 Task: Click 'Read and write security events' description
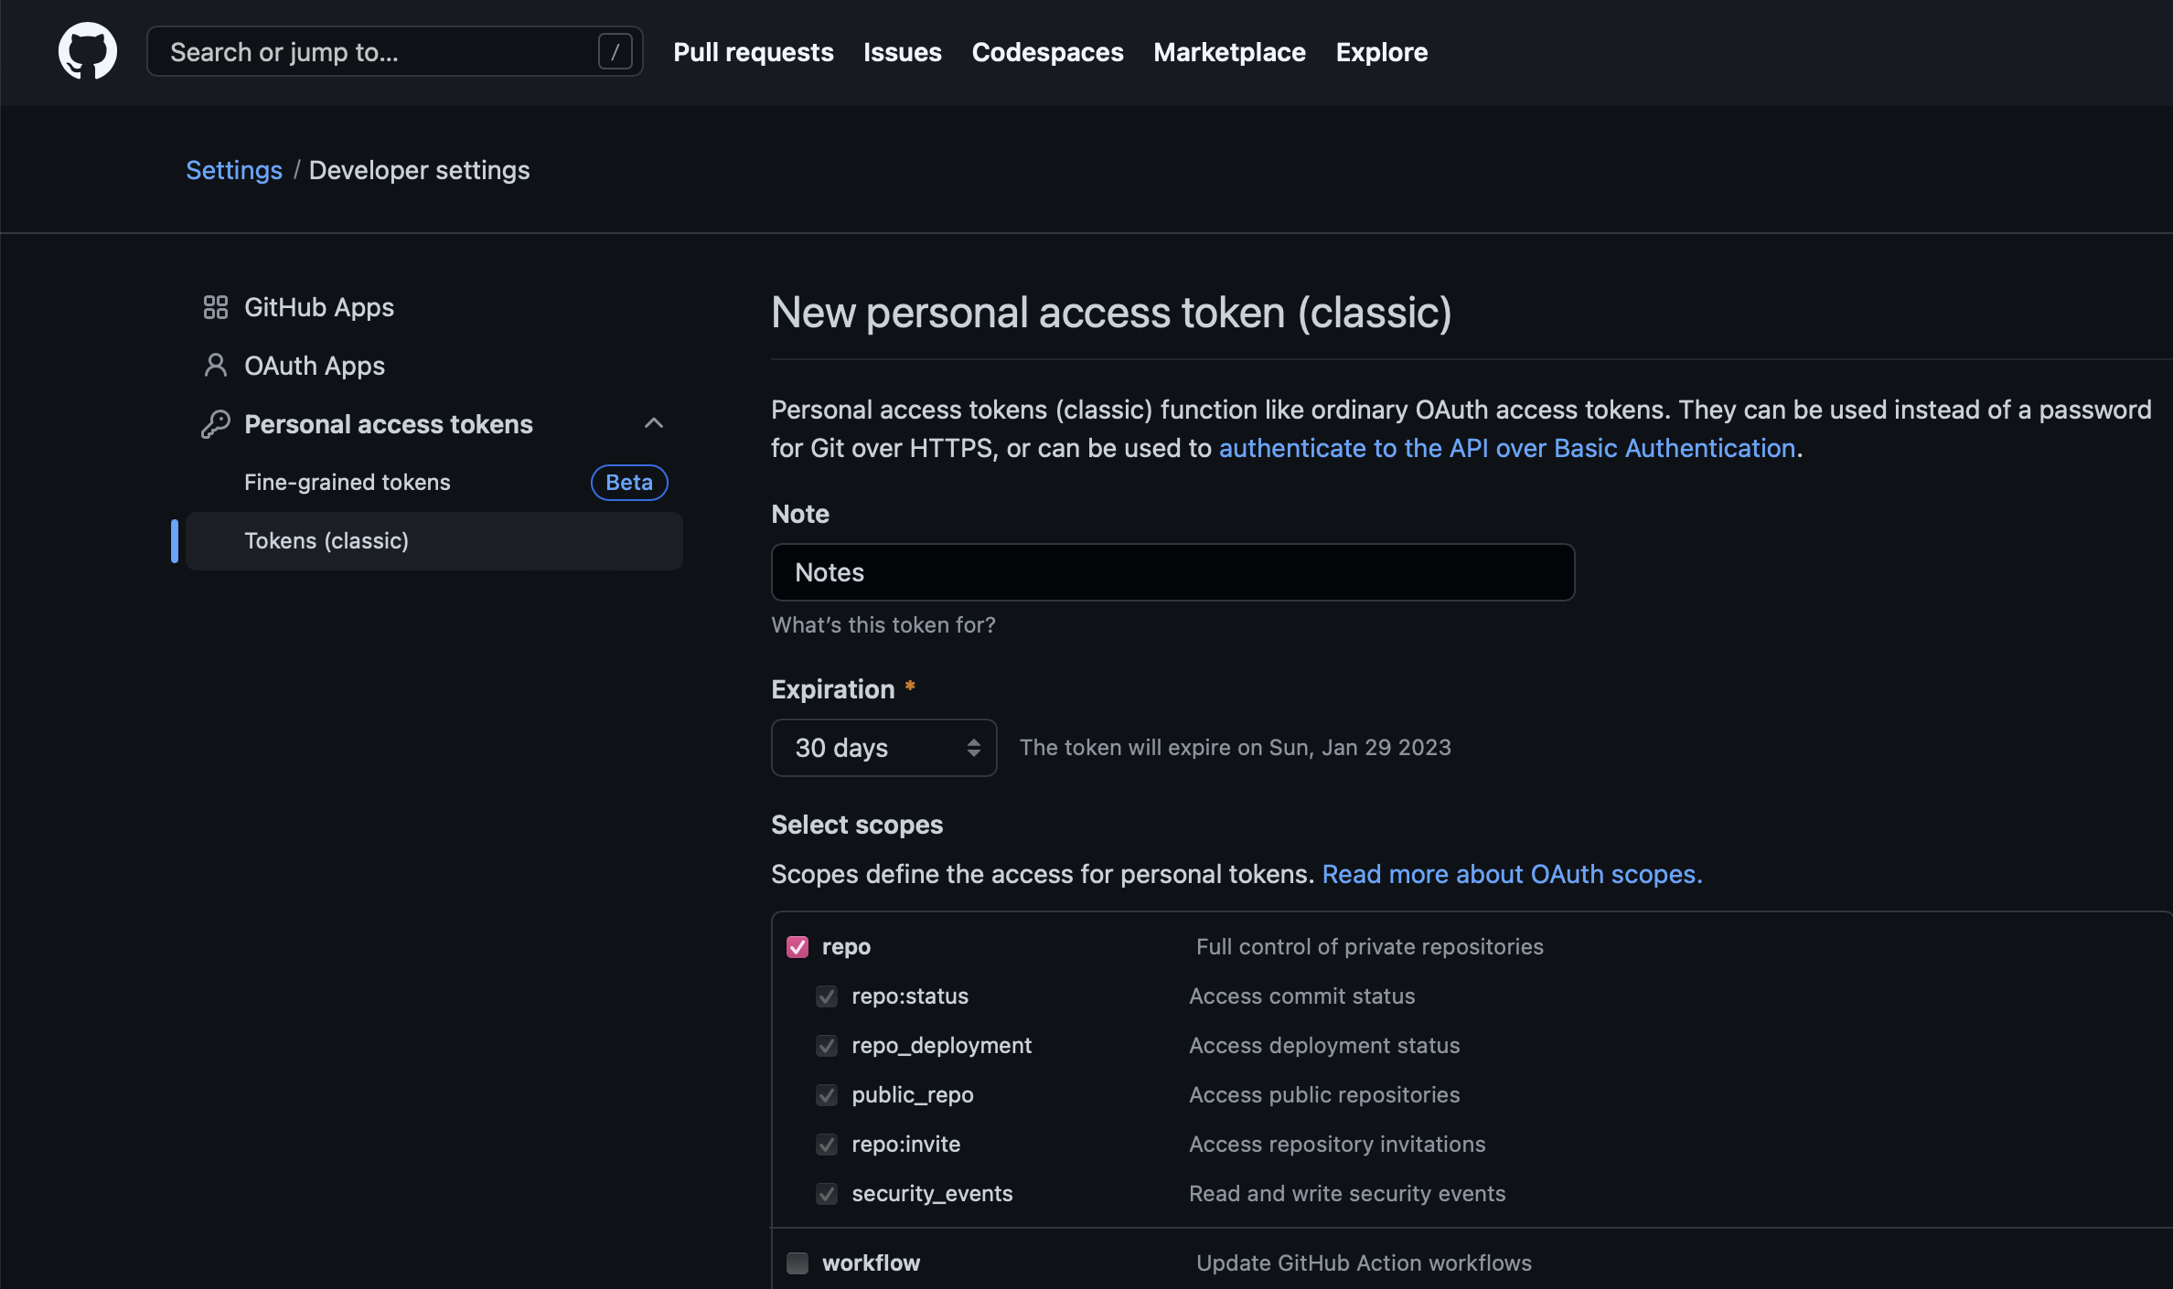coord(1347,1194)
